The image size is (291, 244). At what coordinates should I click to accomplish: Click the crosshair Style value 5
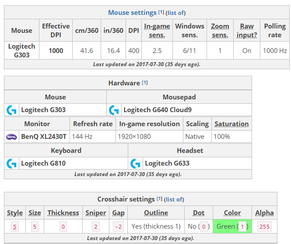tap(15, 227)
